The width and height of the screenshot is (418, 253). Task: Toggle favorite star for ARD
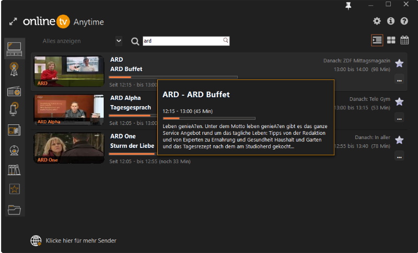coord(399,63)
